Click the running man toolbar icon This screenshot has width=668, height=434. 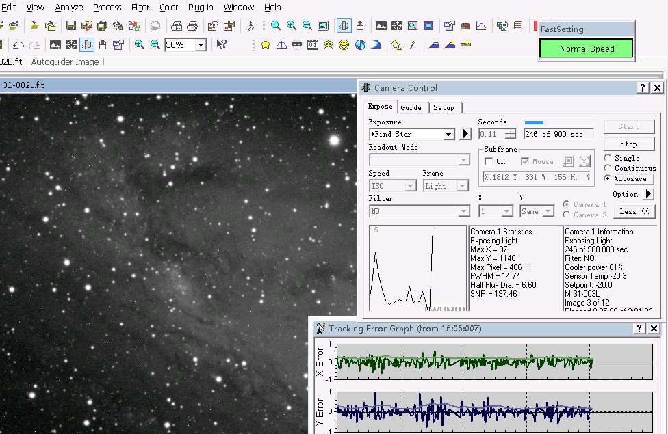pyautogui.click(x=251, y=25)
